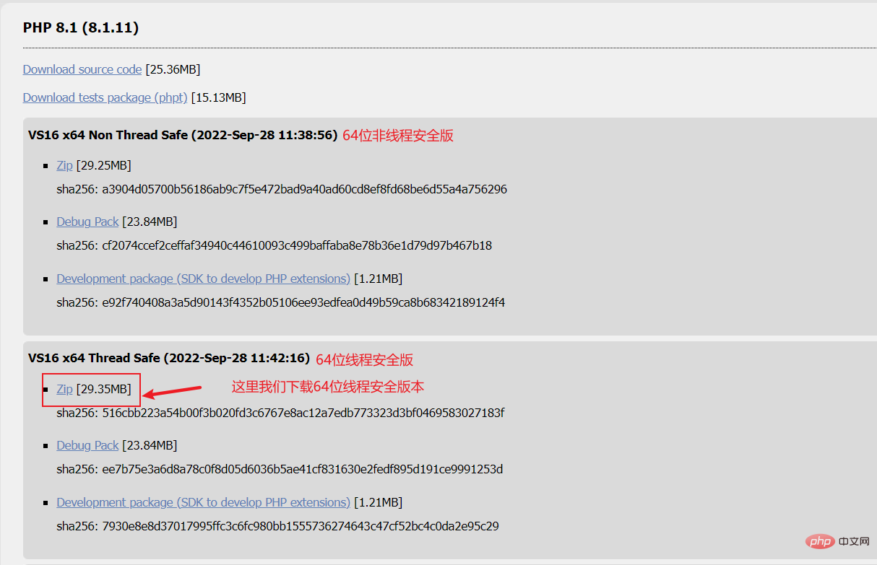Screen dimensions: 877x565
Task: Download the 29.35MB Thread Safe Zip
Action: coord(65,389)
